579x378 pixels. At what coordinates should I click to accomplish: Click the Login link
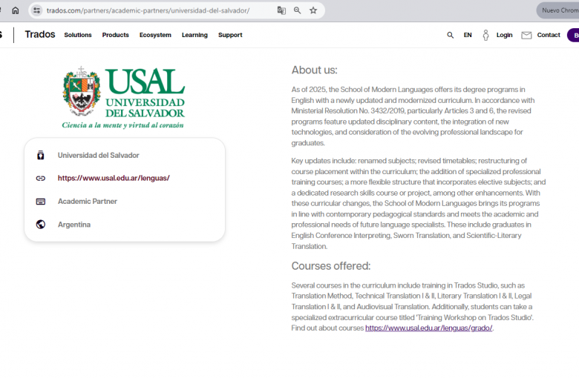[505, 35]
